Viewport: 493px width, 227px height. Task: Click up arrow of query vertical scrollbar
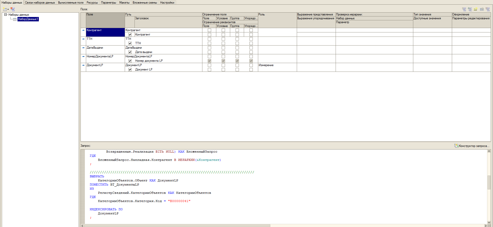pyautogui.click(x=489, y=151)
